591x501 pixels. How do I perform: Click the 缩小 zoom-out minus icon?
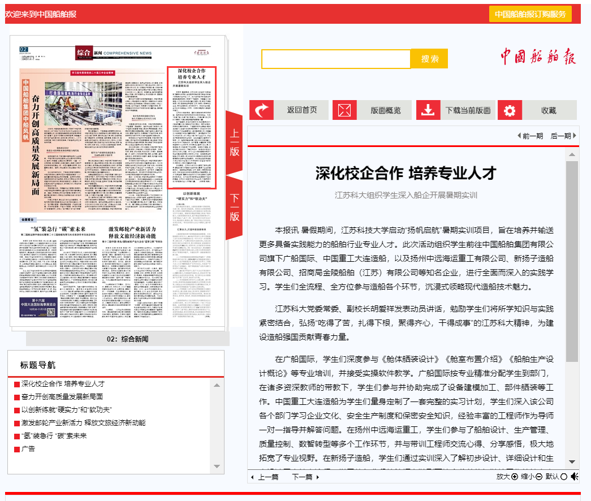pyautogui.click(x=539, y=477)
